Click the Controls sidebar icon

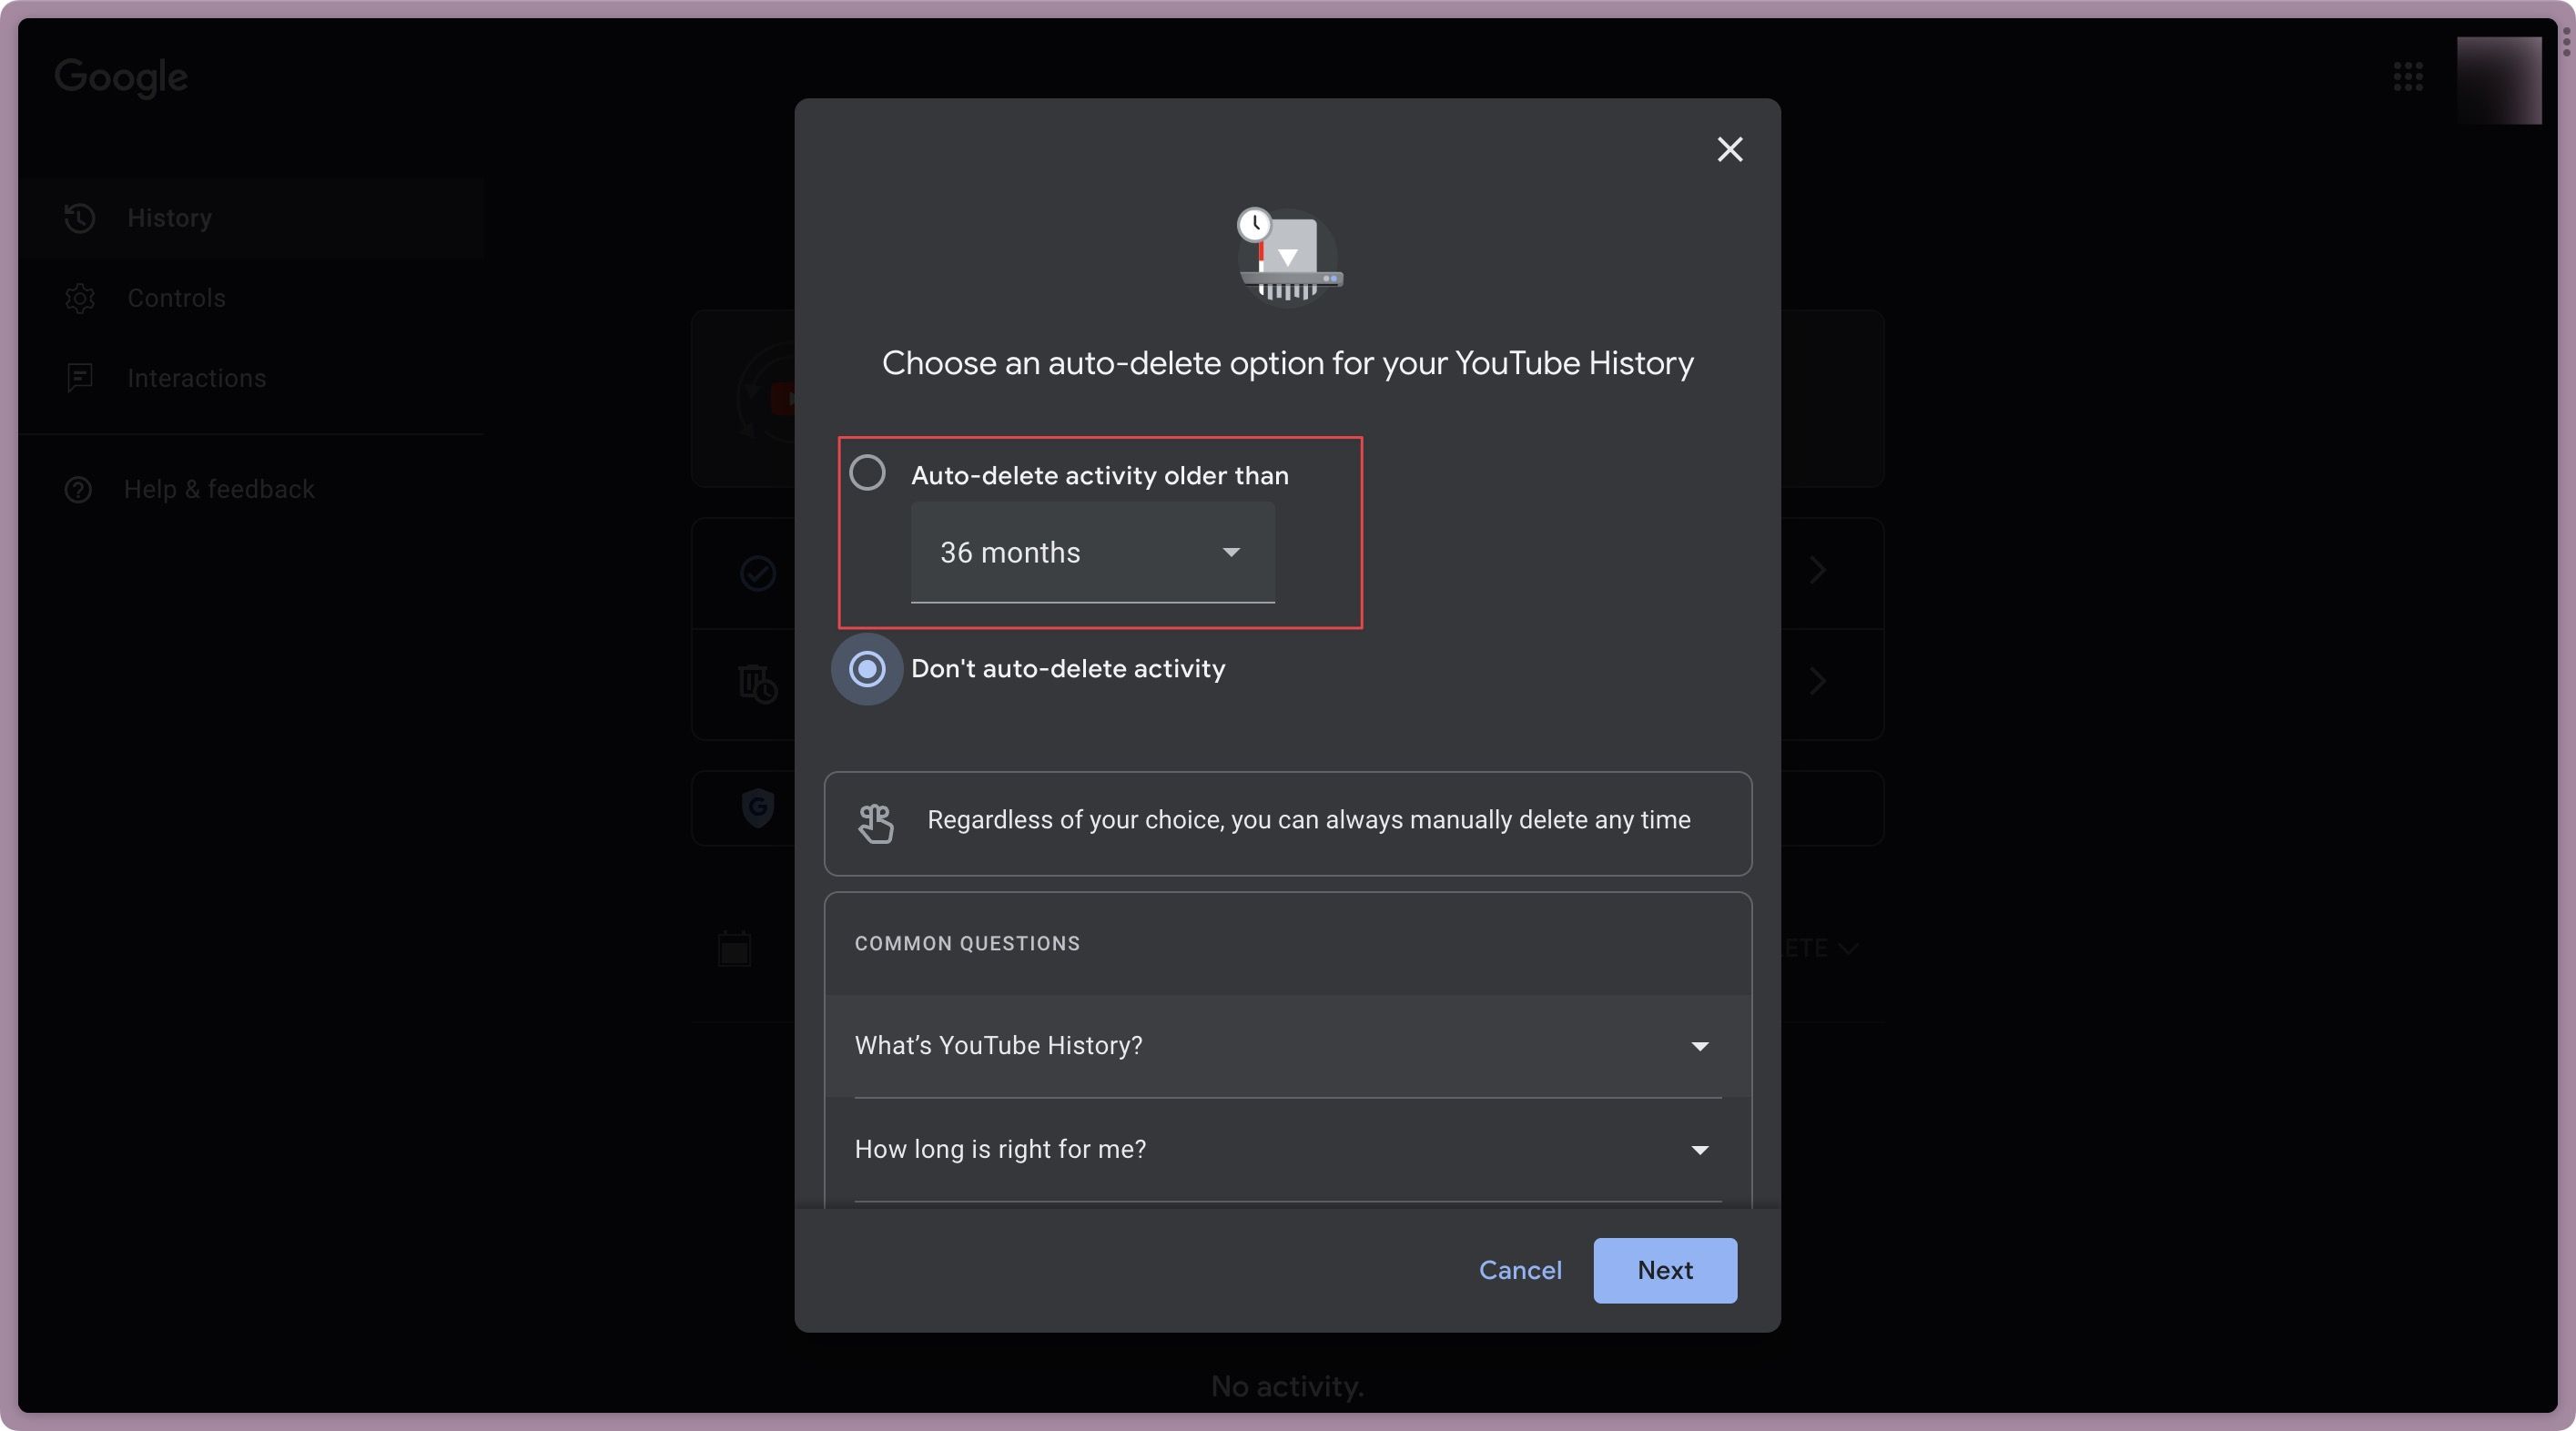click(x=79, y=298)
